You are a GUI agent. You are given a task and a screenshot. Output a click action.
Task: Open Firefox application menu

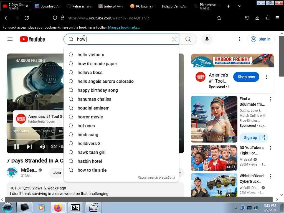[277, 18]
